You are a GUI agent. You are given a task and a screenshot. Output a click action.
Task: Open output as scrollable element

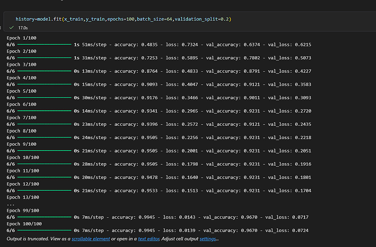(x=91, y=239)
